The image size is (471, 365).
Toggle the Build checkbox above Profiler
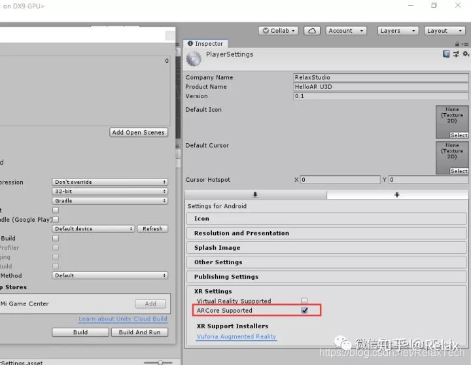(x=56, y=238)
